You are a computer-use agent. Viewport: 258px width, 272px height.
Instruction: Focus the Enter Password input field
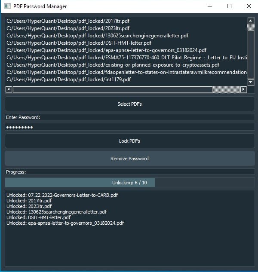[129, 127]
